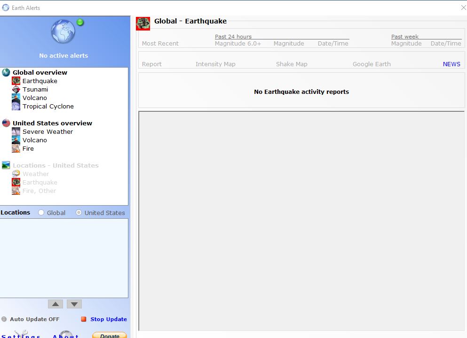467x338 pixels.
Task: Select the Tsunami label in the sidebar
Action: [35, 90]
